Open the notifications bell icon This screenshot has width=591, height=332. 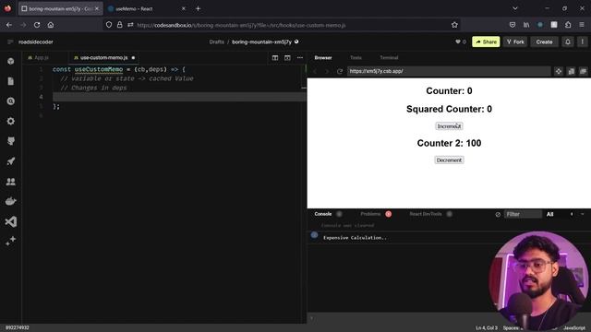568,41
